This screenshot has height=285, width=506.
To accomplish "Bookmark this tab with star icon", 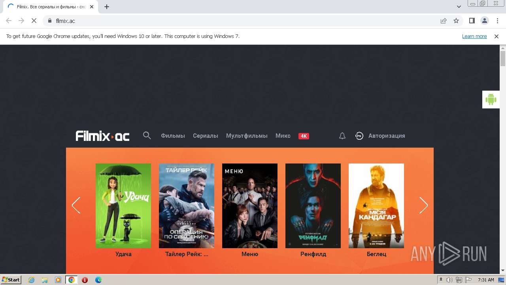I will click(x=456, y=21).
